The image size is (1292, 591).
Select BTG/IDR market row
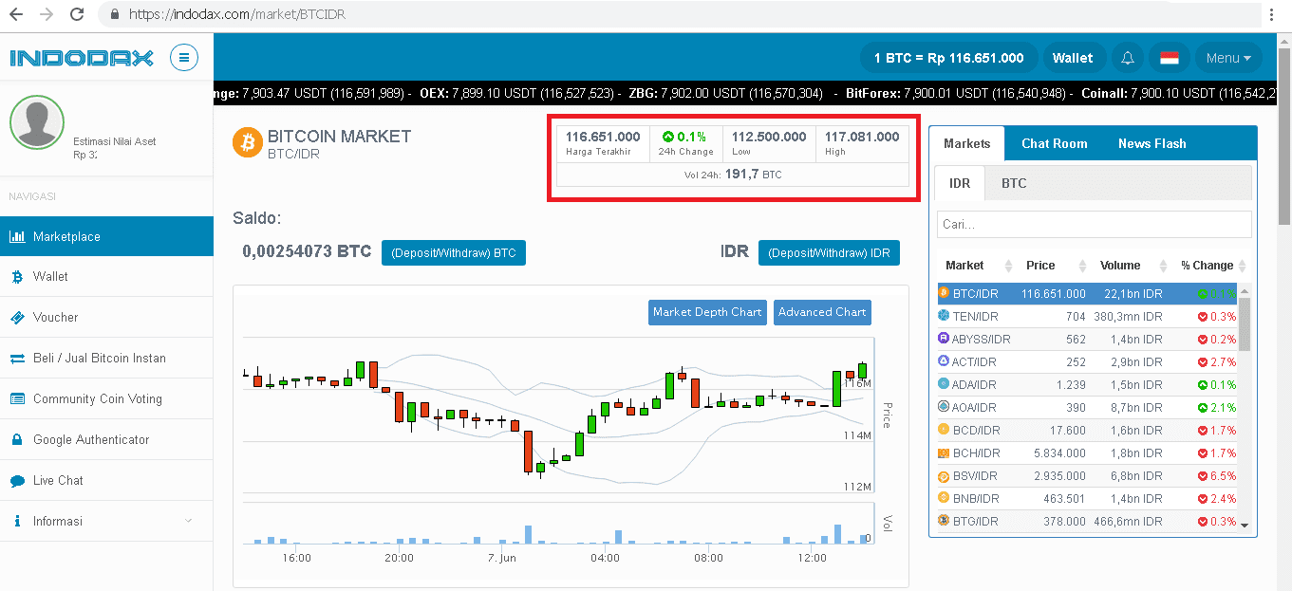click(x=1088, y=521)
